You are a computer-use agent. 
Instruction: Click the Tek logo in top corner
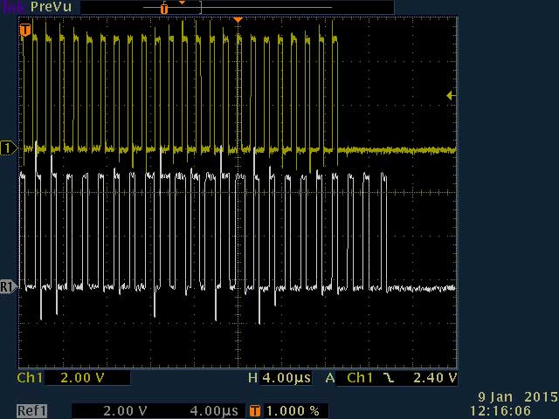pyautogui.click(x=10, y=7)
